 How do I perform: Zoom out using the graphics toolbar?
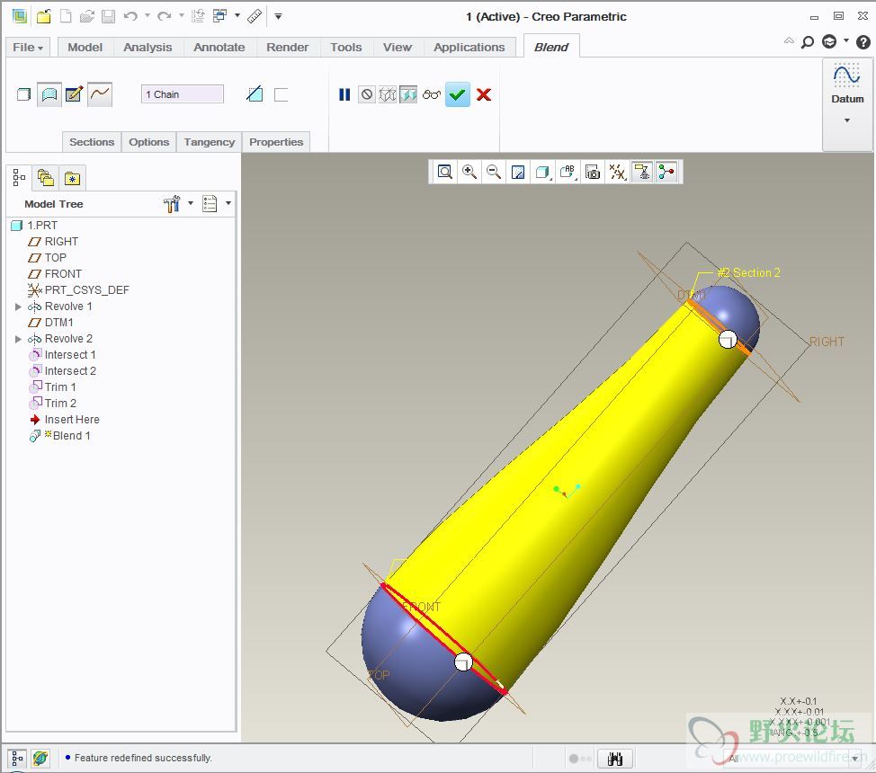pos(493,172)
